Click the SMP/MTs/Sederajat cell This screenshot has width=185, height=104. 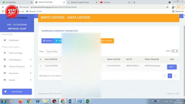152,66
